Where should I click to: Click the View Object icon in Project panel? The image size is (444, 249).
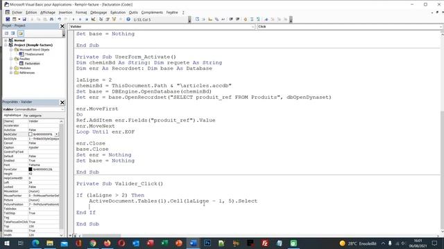[13, 33]
